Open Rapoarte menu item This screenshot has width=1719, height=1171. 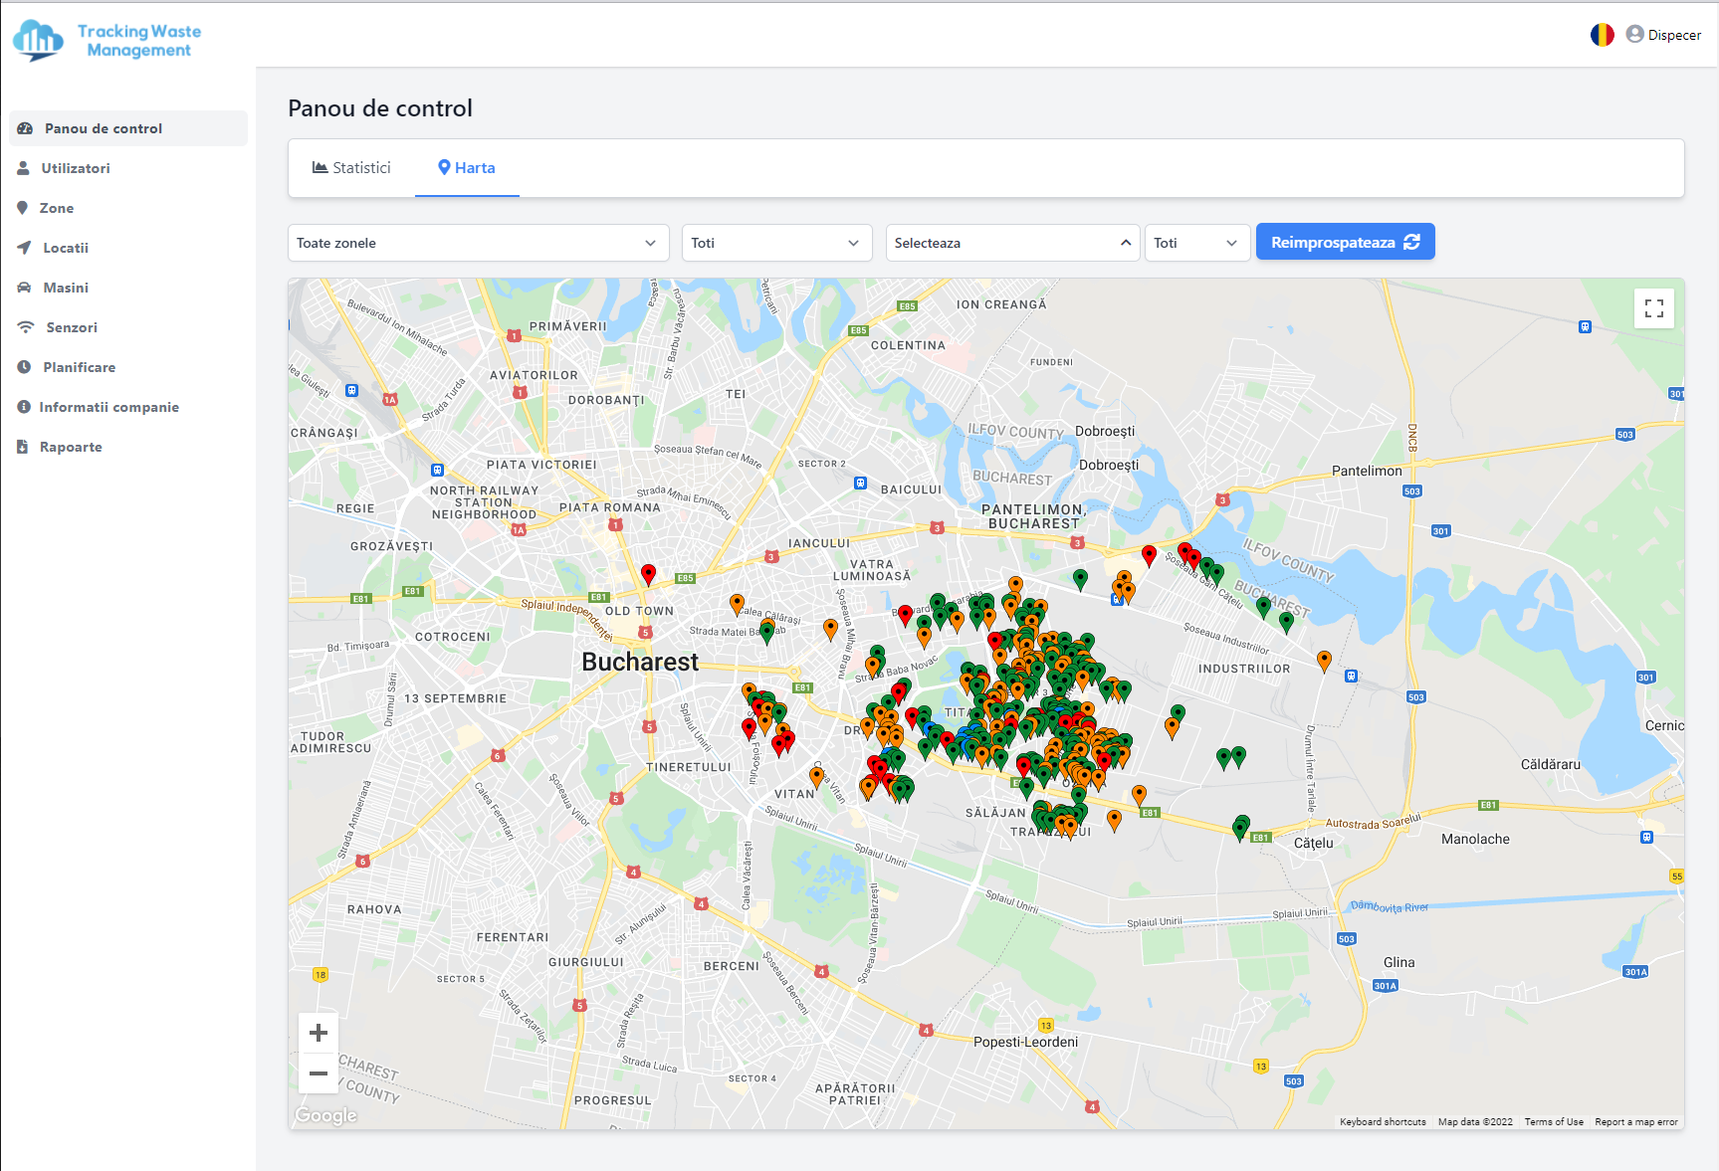128,447
